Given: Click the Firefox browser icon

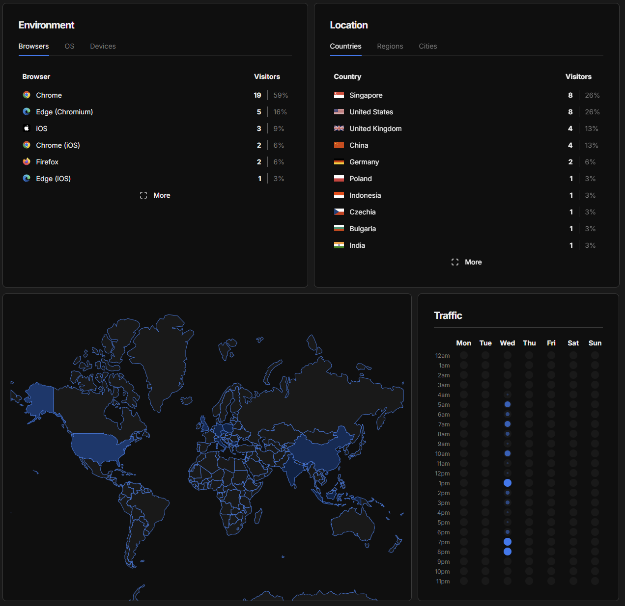Looking at the screenshot, I should 27,162.
